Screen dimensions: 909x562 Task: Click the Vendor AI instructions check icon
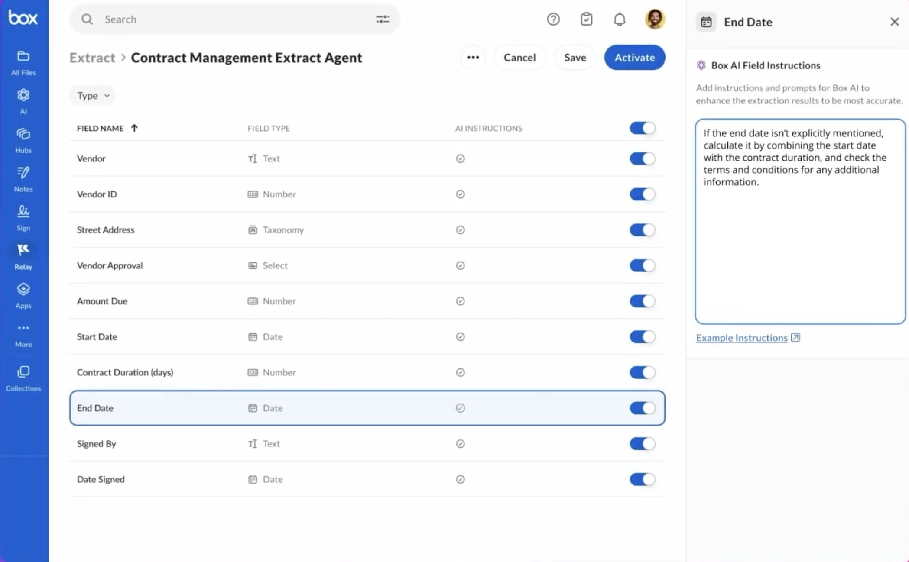[x=460, y=158]
